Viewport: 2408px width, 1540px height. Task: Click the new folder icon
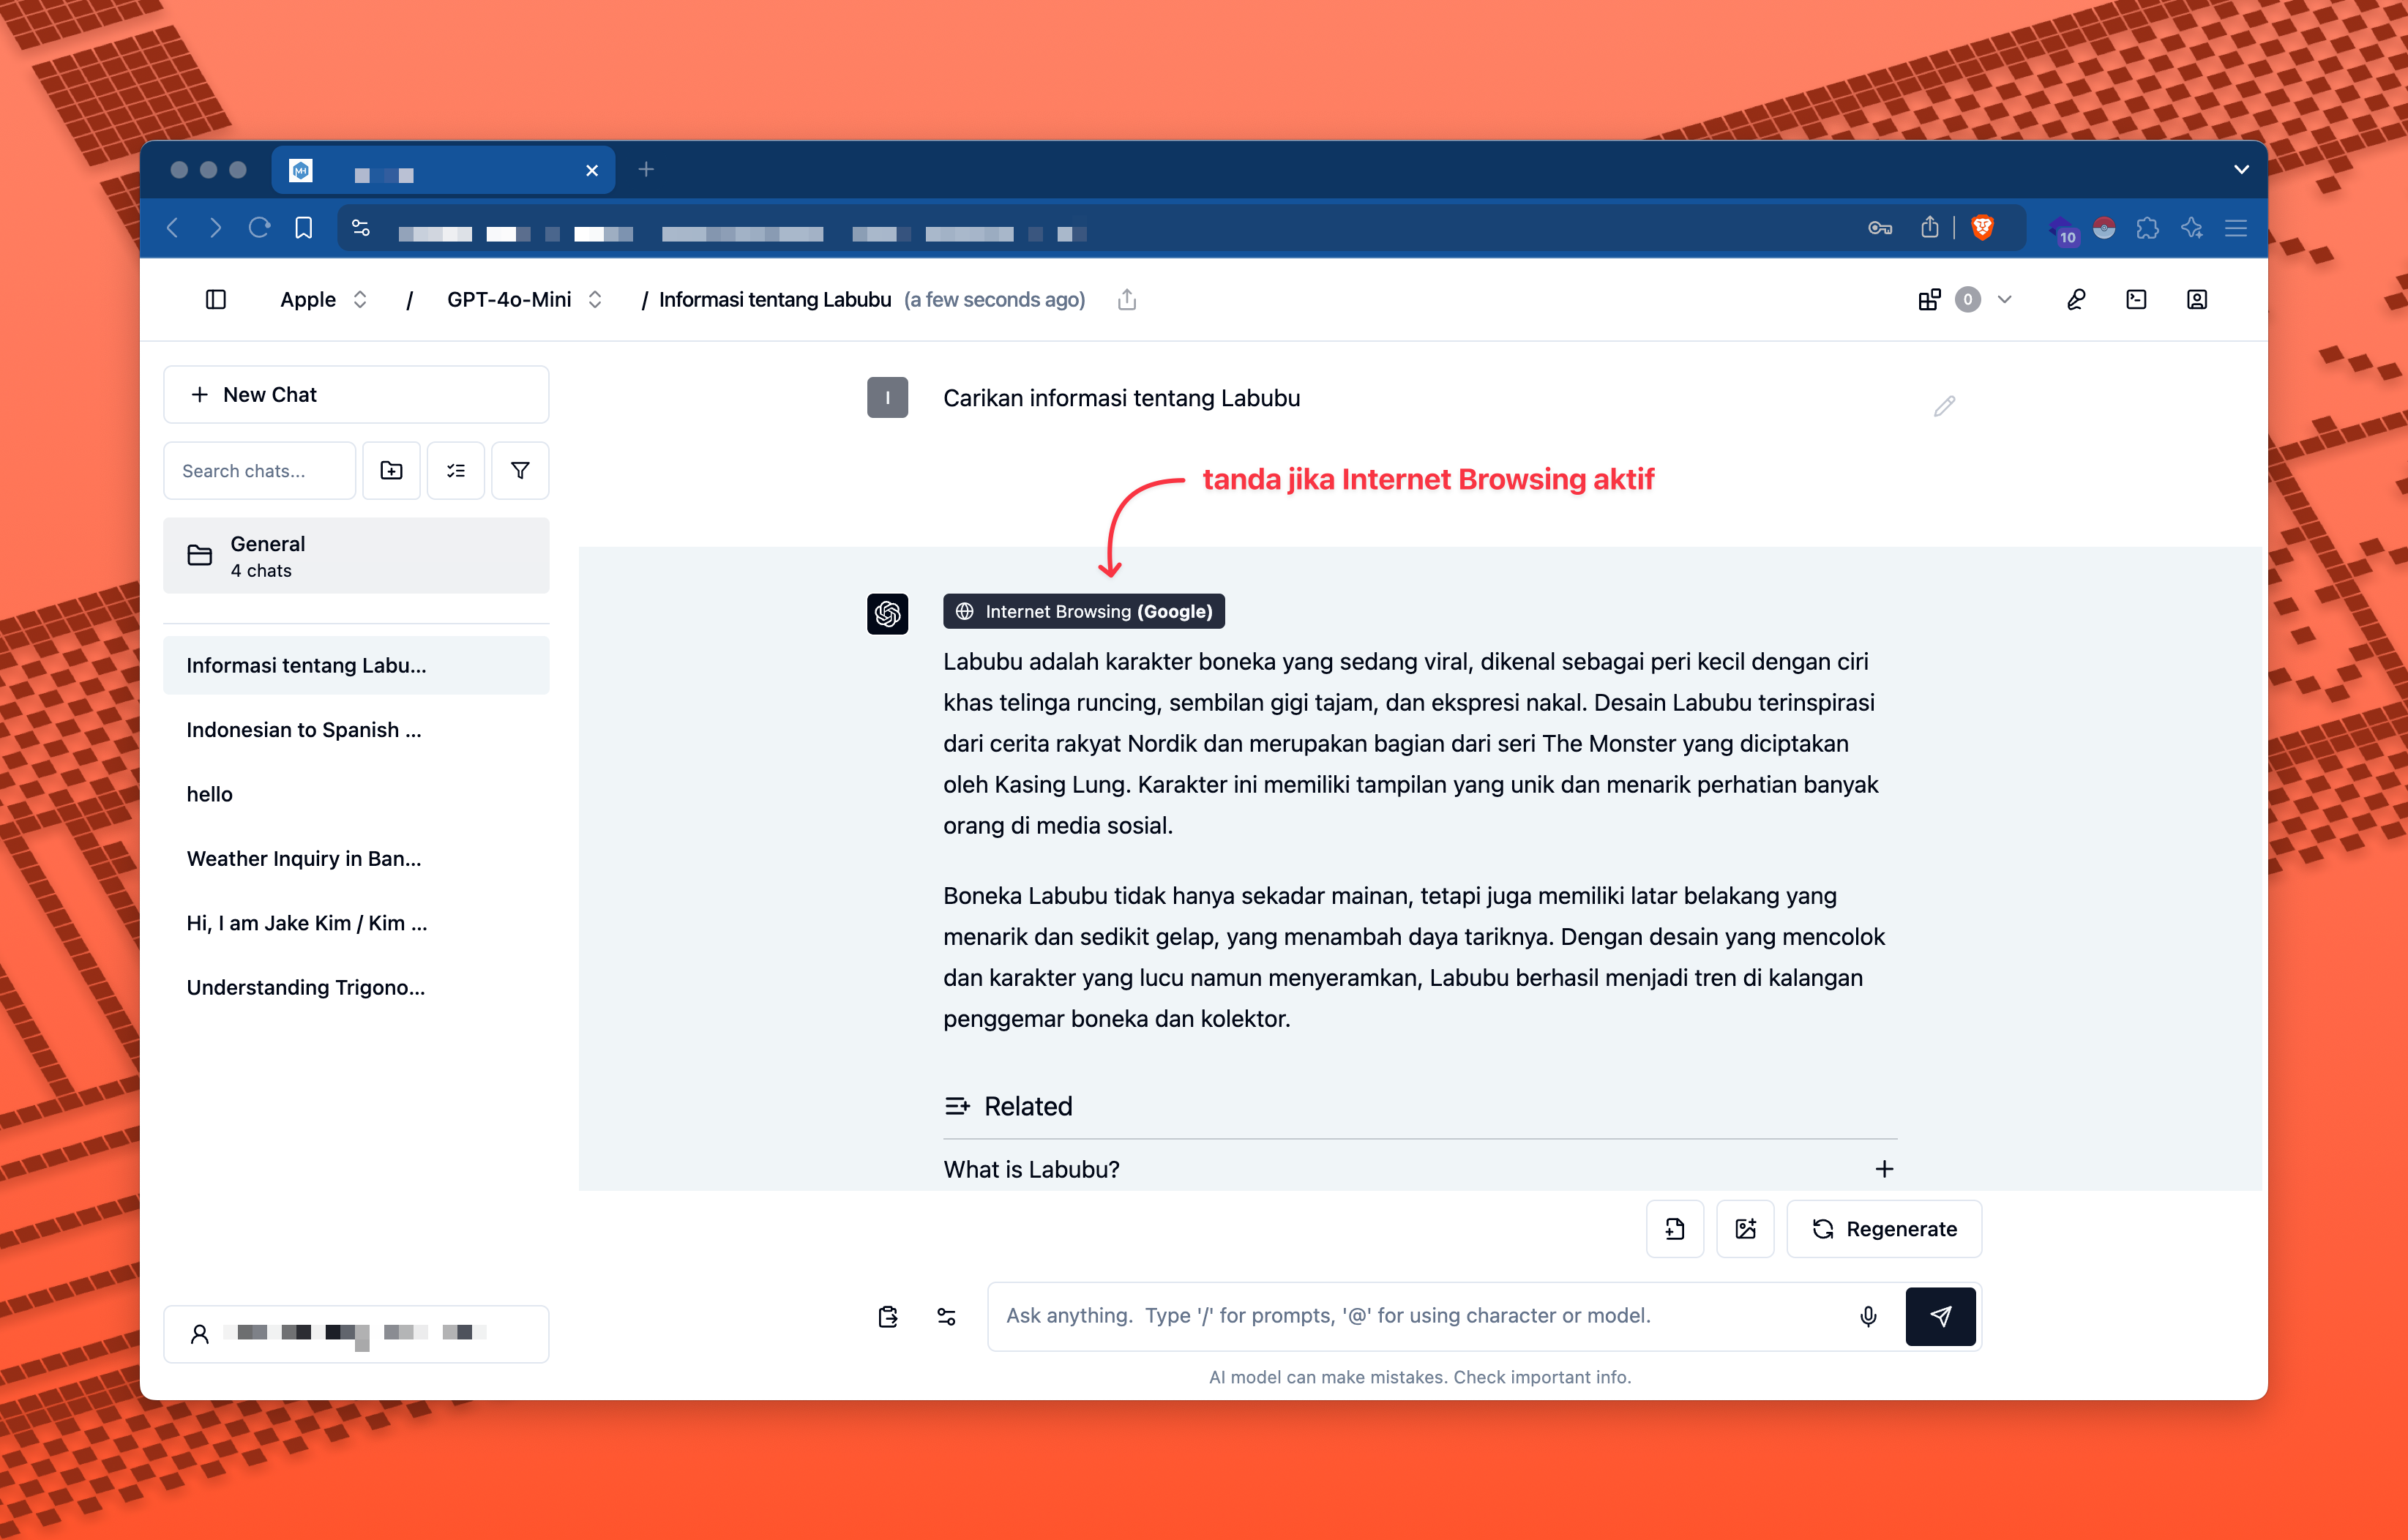pyautogui.click(x=391, y=470)
